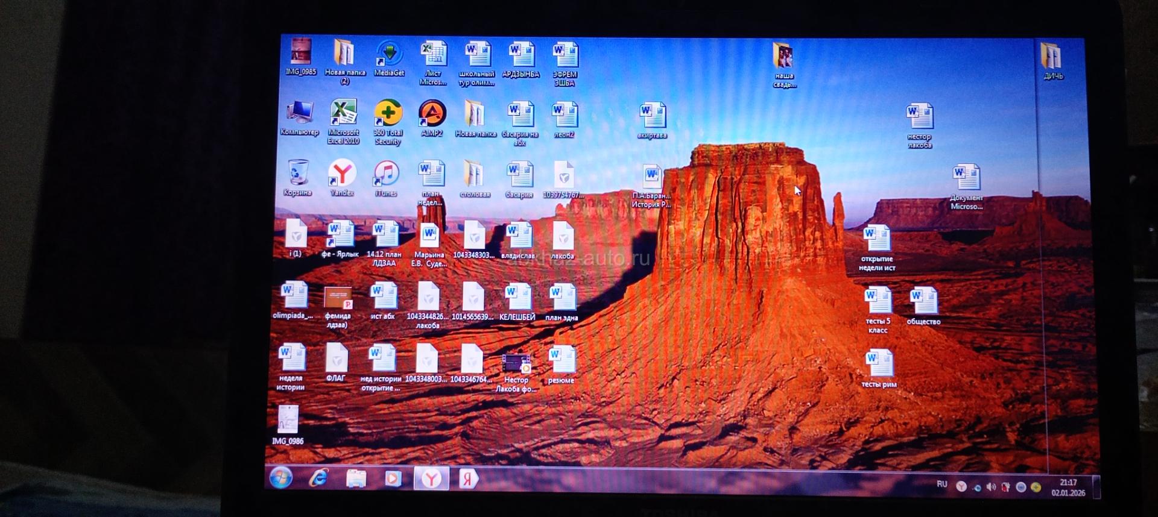Open Windows Explorer from the taskbar
Viewport: 1158px width, 517px height.
click(x=356, y=479)
